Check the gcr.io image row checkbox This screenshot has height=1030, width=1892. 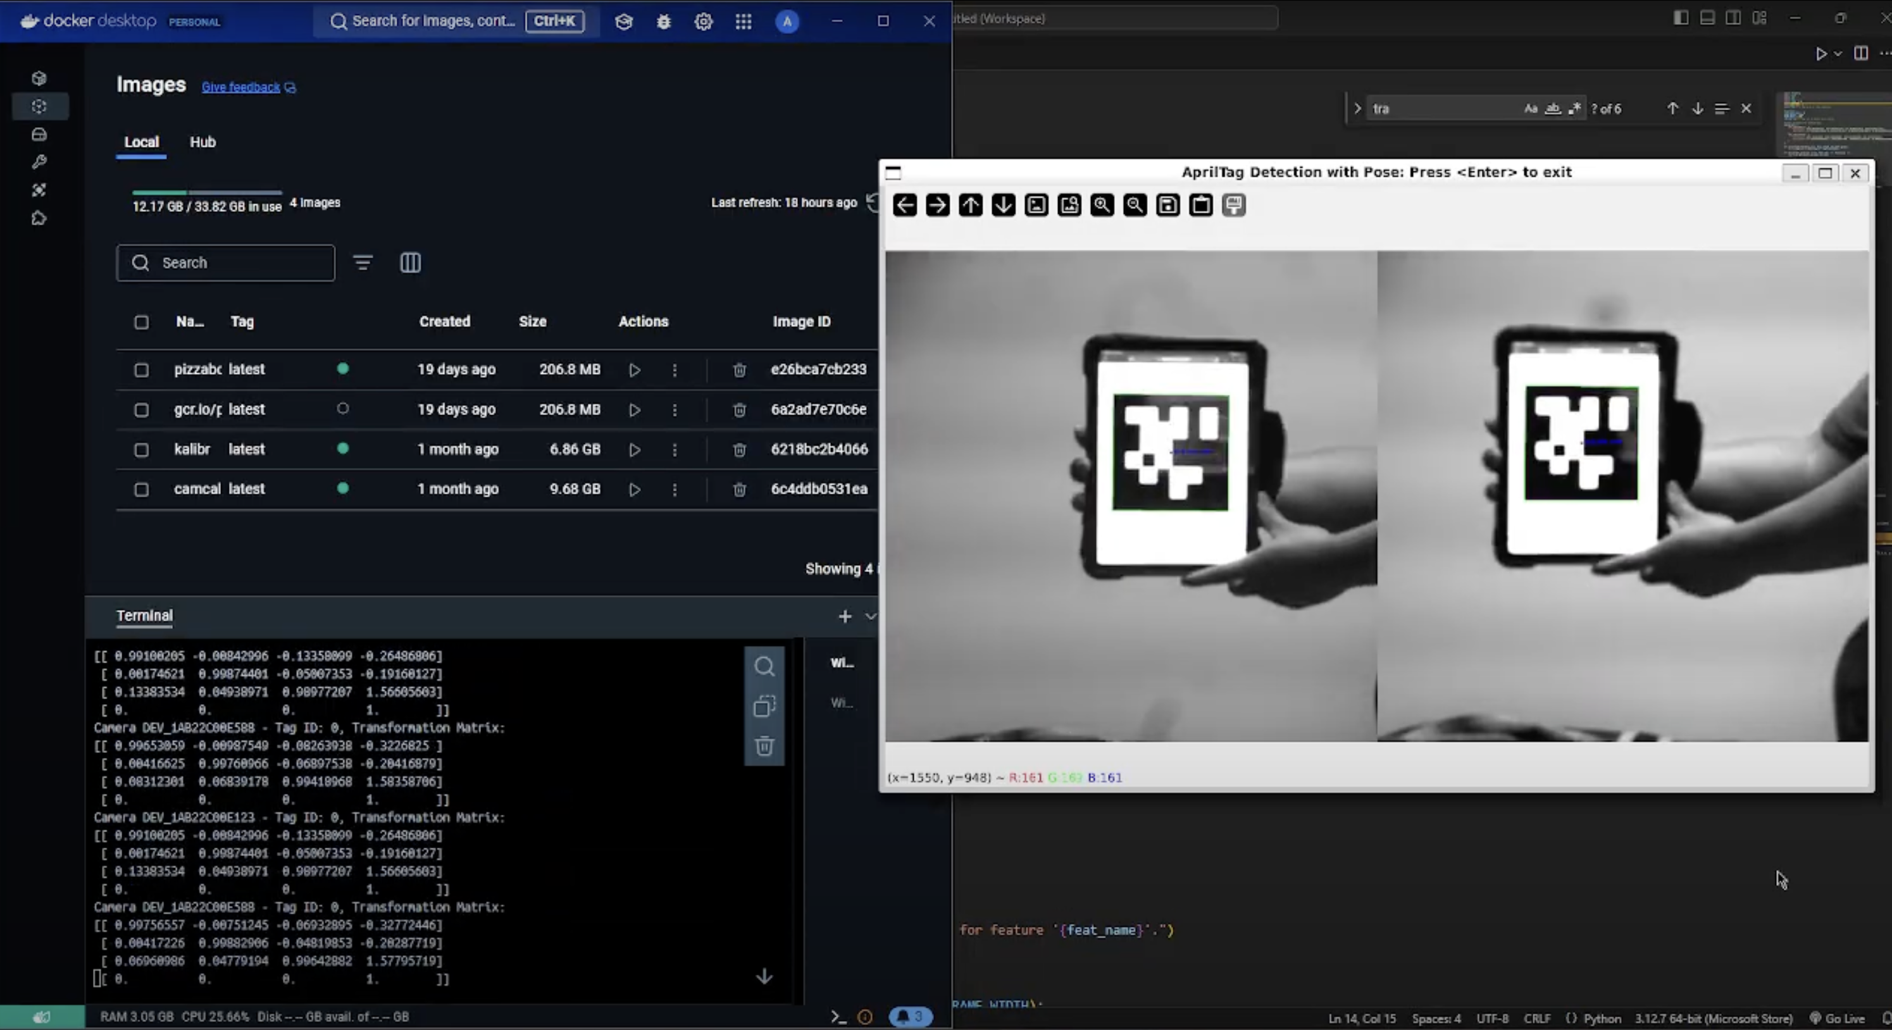click(x=141, y=409)
